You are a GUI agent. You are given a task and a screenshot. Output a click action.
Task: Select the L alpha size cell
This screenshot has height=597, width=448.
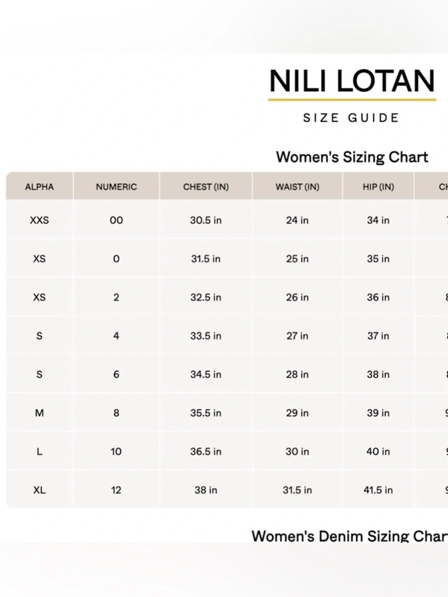39,451
